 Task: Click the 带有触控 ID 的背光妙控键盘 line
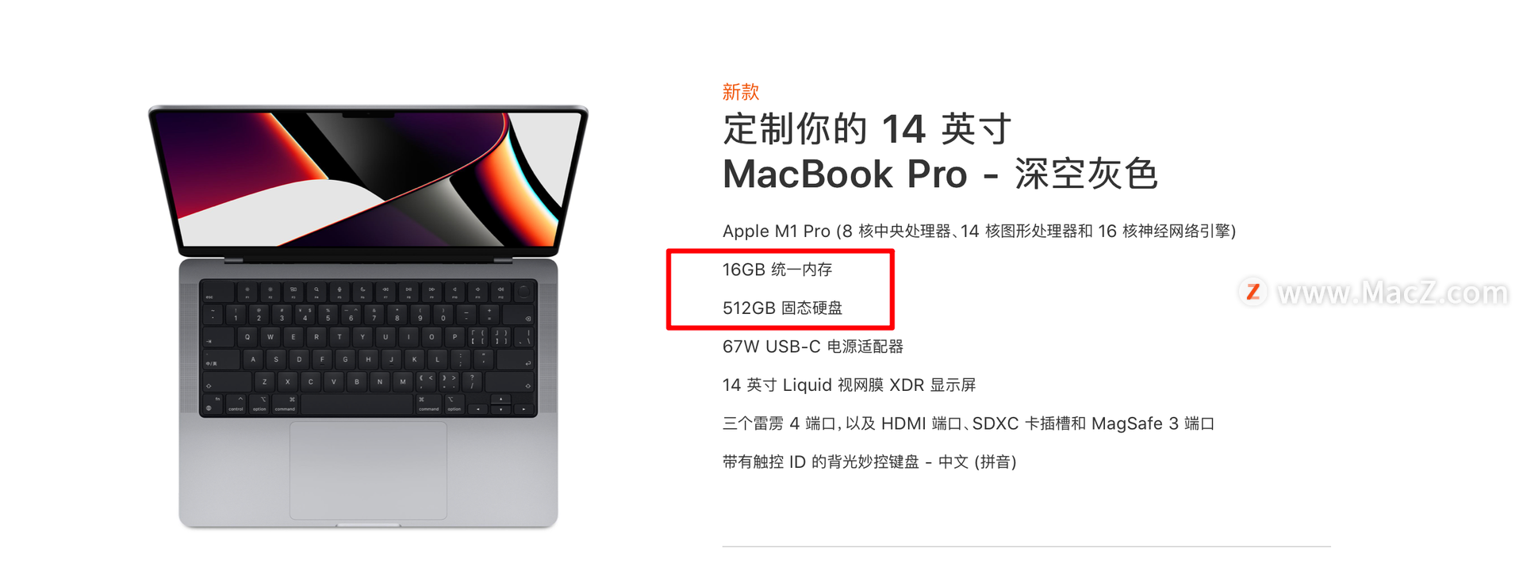869,461
